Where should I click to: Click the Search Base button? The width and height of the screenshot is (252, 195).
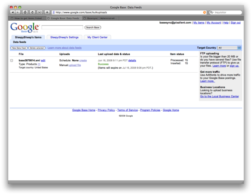(93, 28)
